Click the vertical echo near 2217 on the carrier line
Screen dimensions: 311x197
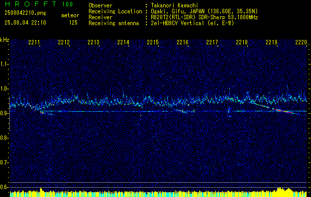[x=229, y=112]
